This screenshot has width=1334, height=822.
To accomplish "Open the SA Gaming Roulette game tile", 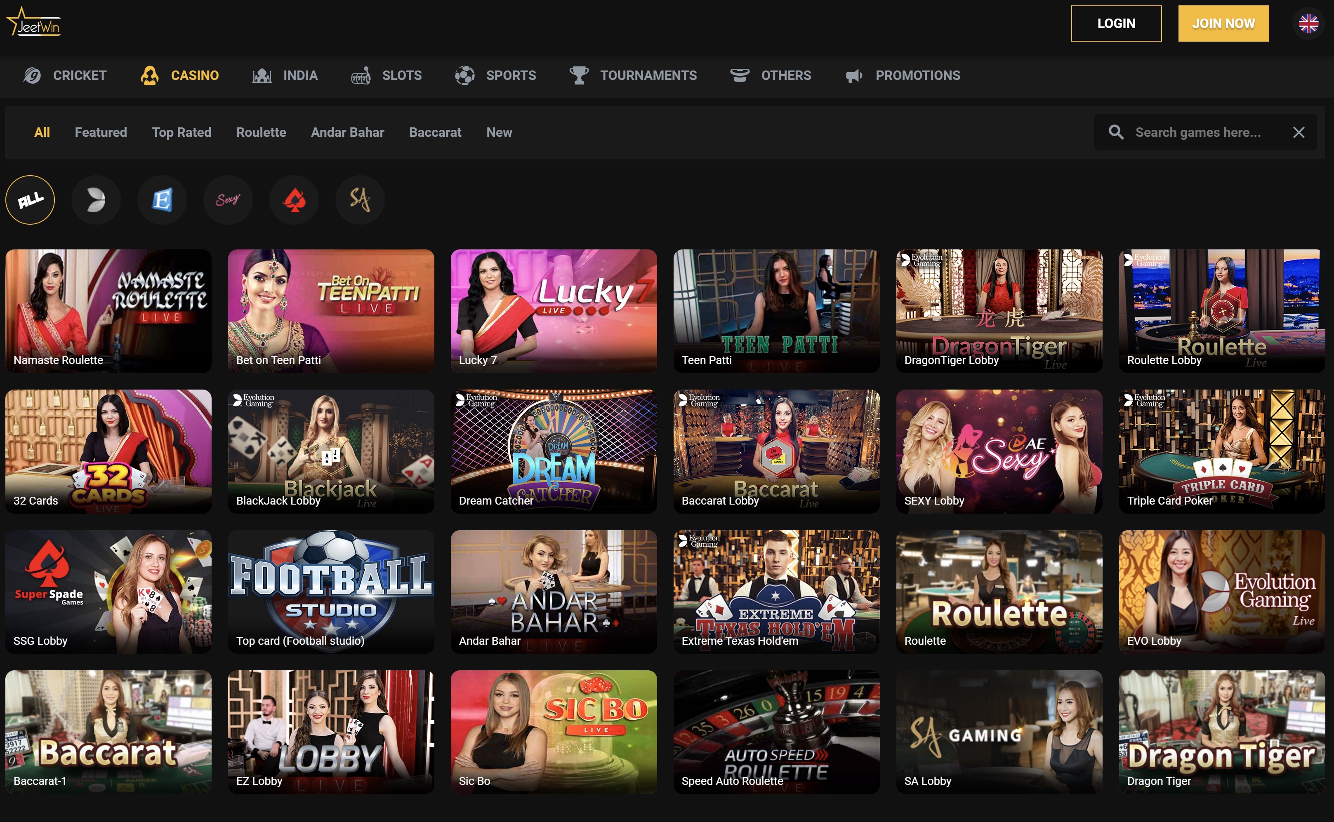I will click(x=999, y=592).
